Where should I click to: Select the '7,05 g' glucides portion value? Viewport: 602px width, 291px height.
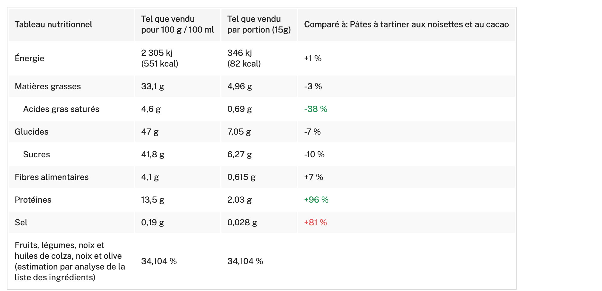tap(239, 132)
